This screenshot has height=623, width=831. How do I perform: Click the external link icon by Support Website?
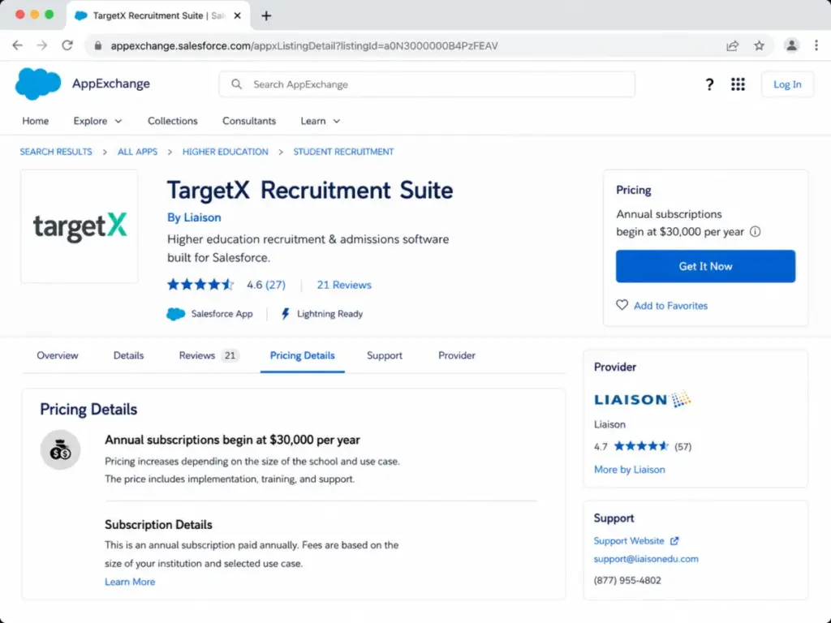click(x=674, y=541)
